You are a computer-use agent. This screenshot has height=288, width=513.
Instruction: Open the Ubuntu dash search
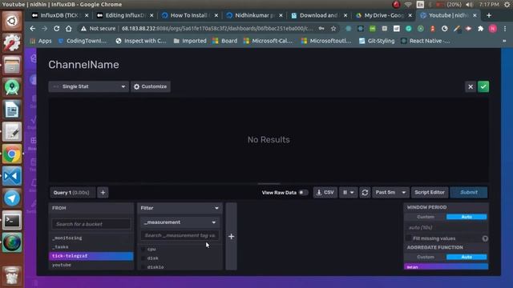tap(12, 21)
